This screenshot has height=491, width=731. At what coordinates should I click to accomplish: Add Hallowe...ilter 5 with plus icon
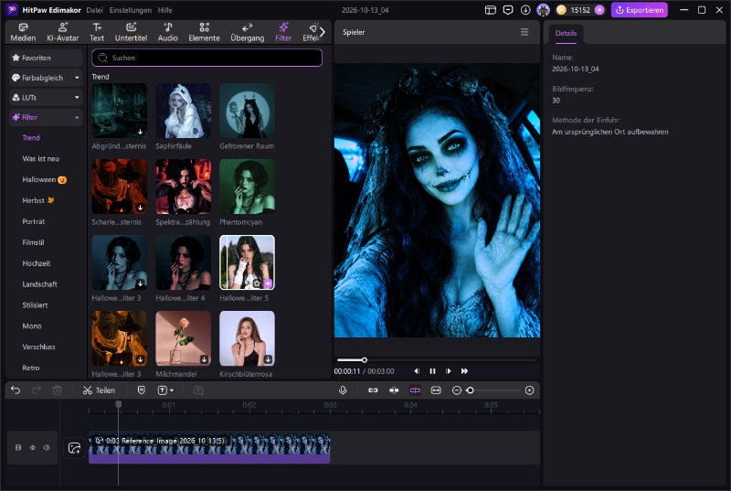pos(268,283)
